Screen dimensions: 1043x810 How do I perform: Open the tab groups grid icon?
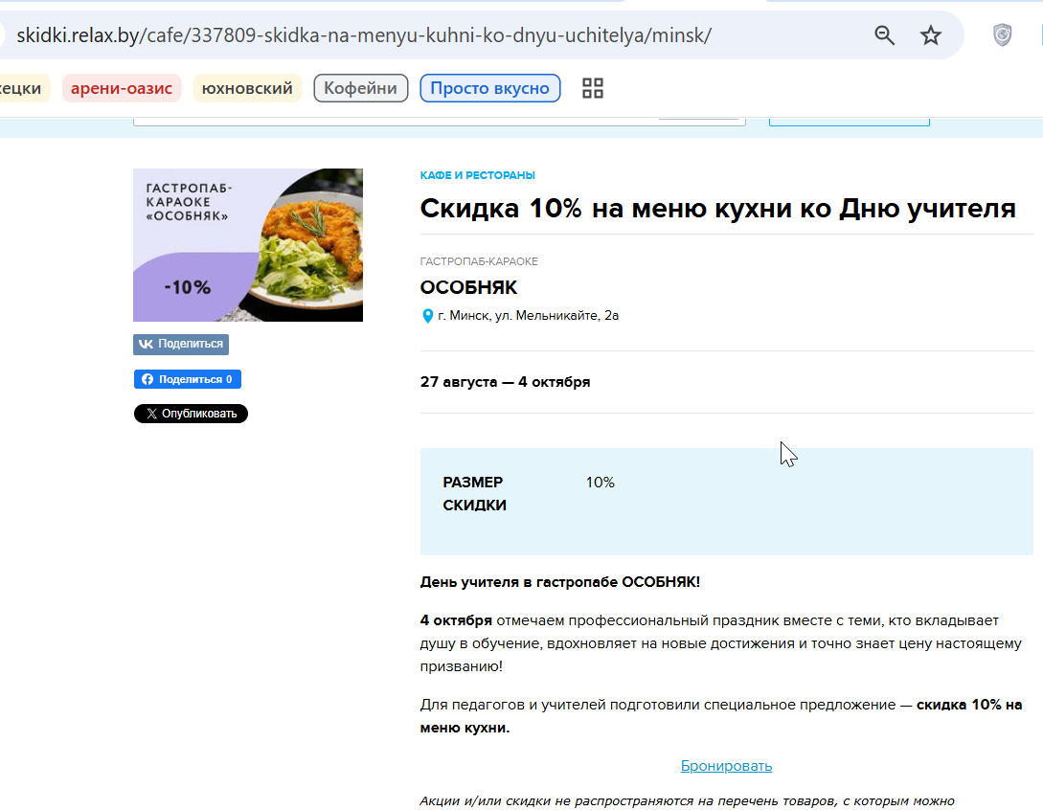tap(593, 88)
